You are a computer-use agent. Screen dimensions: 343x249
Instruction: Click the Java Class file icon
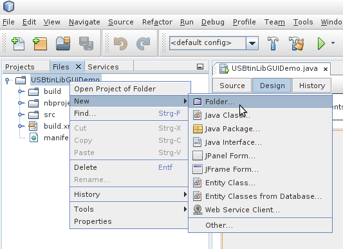tap(198, 115)
